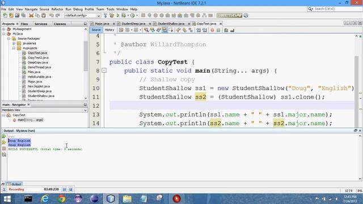Click the Stop Macro Recording icon
This screenshot has width=363, height=204.
218,30
